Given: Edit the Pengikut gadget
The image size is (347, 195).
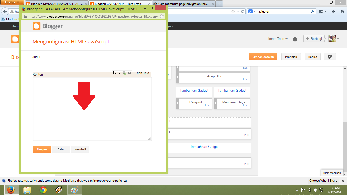Looking at the screenshot, I should 207,105.
